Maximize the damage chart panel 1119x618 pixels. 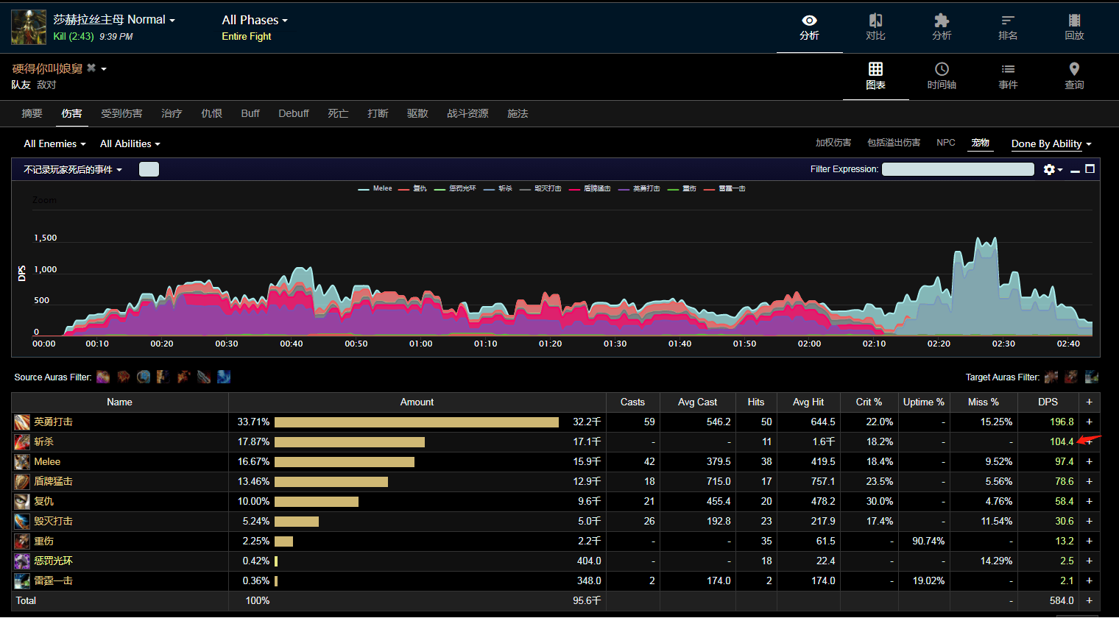tap(1090, 169)
